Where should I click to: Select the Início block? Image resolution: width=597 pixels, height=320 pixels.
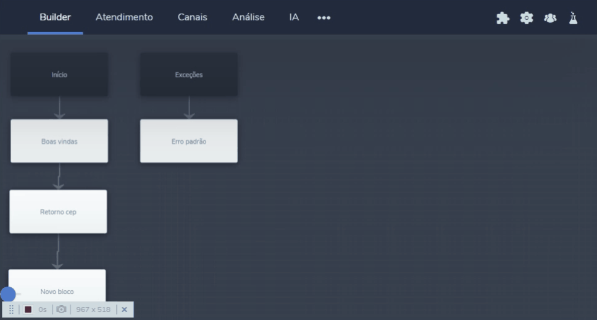59,75
